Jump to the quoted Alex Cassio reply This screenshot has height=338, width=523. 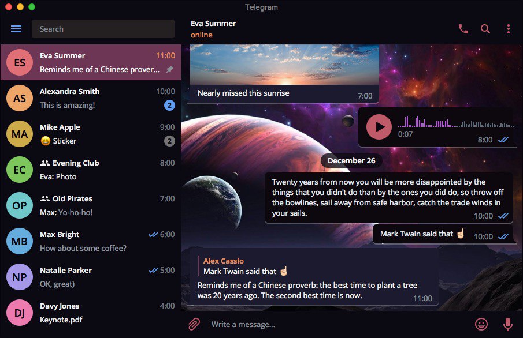[x=245, y=266]
